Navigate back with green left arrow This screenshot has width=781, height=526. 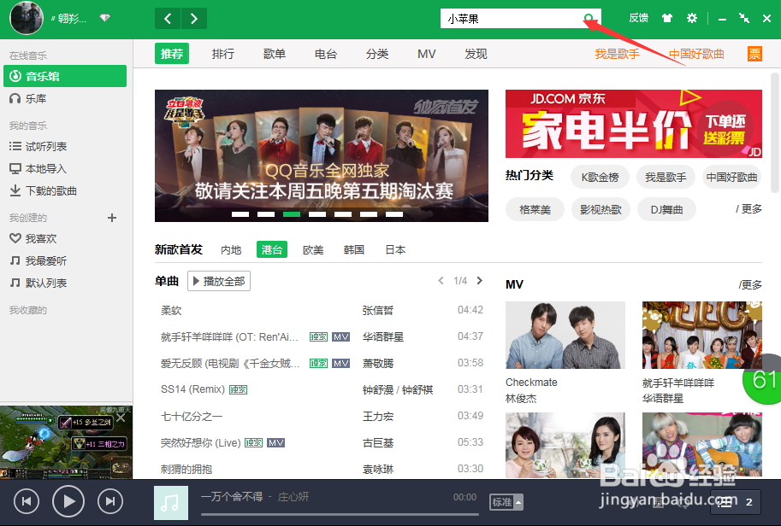coord(167,17)
